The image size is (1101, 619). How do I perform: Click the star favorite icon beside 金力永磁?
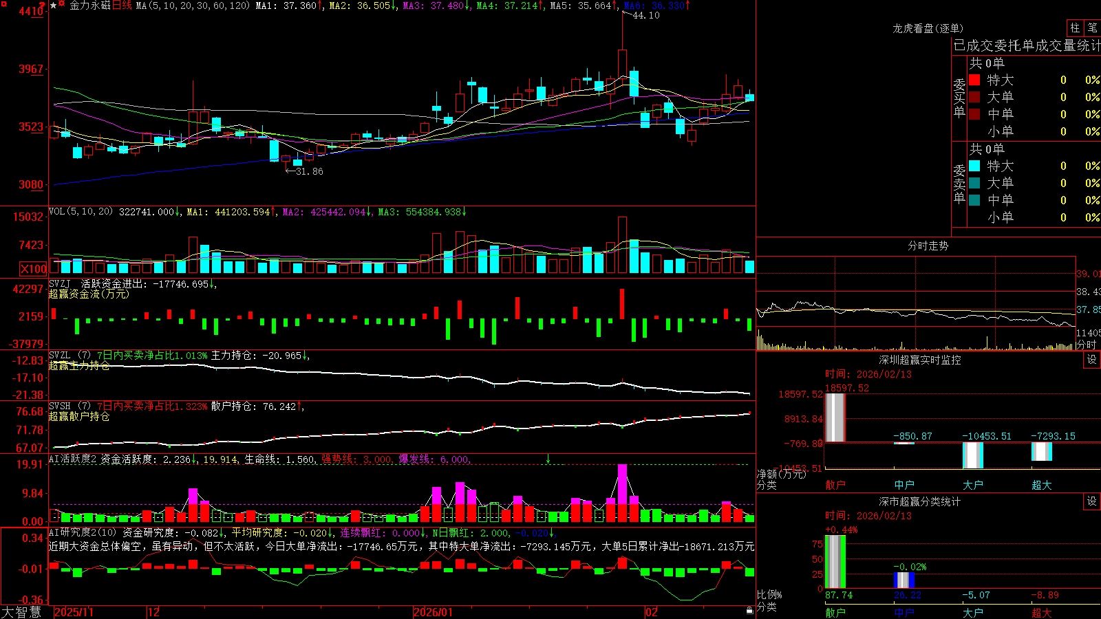(54, 6)
